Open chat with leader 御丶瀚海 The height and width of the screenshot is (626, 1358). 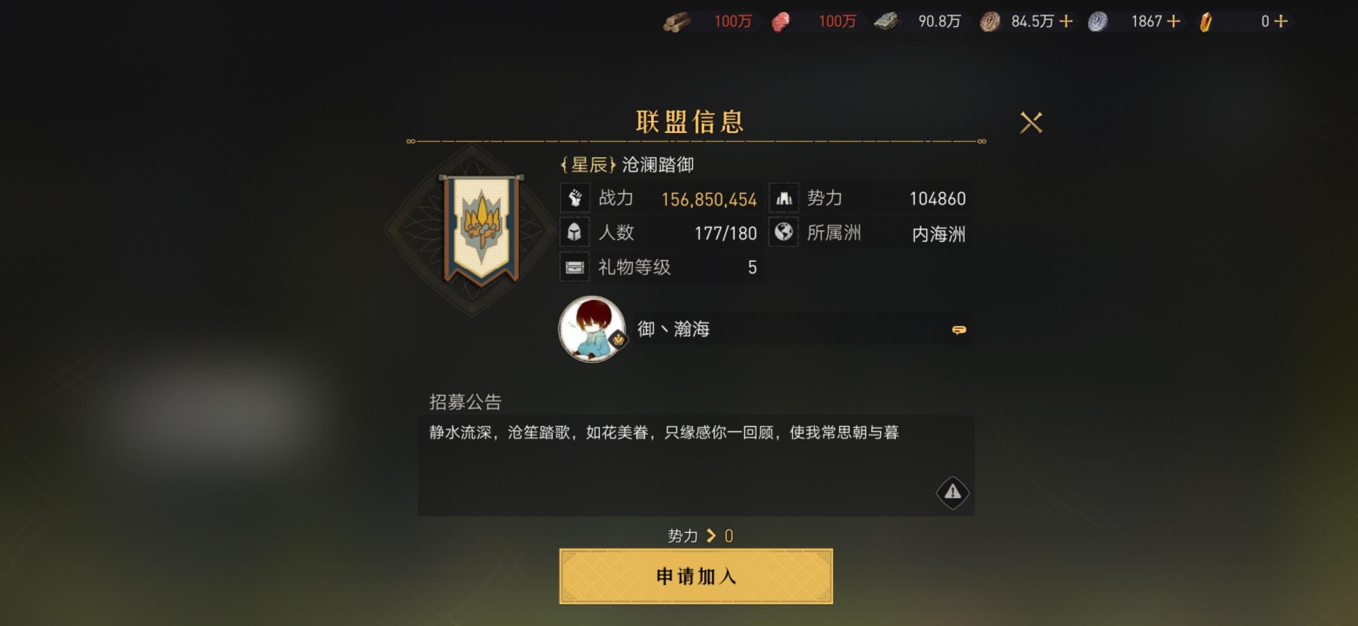tap(959, 330)
